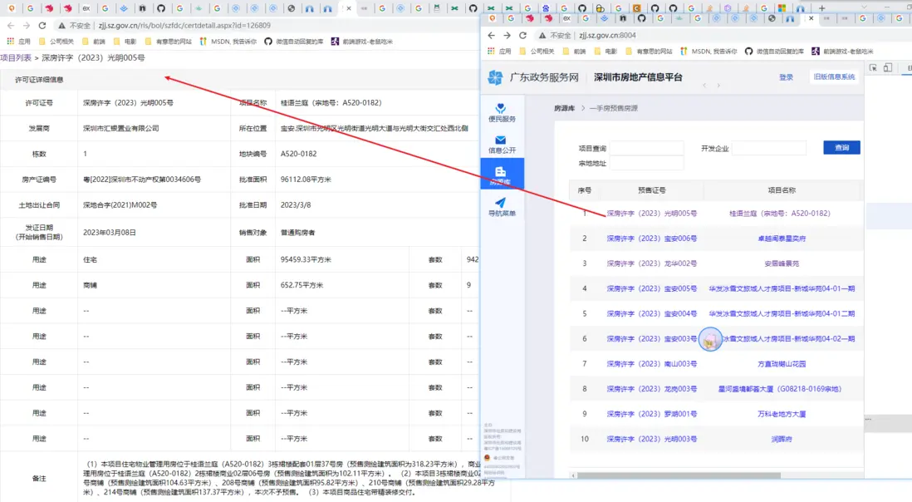Click the 查询 search button

841,148
